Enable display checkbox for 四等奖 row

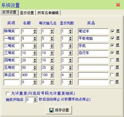(x=112, y=60)
